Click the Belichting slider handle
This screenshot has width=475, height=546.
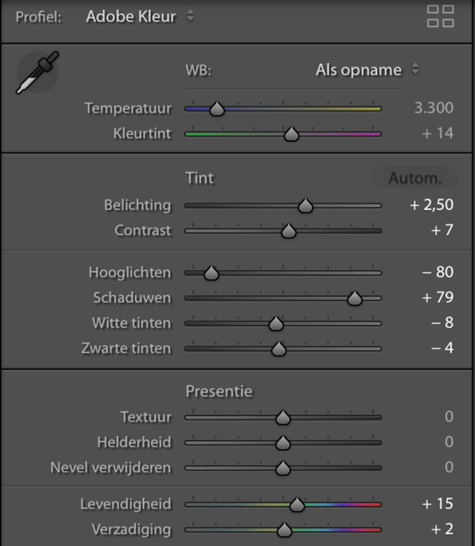click(x=306, y=206)
